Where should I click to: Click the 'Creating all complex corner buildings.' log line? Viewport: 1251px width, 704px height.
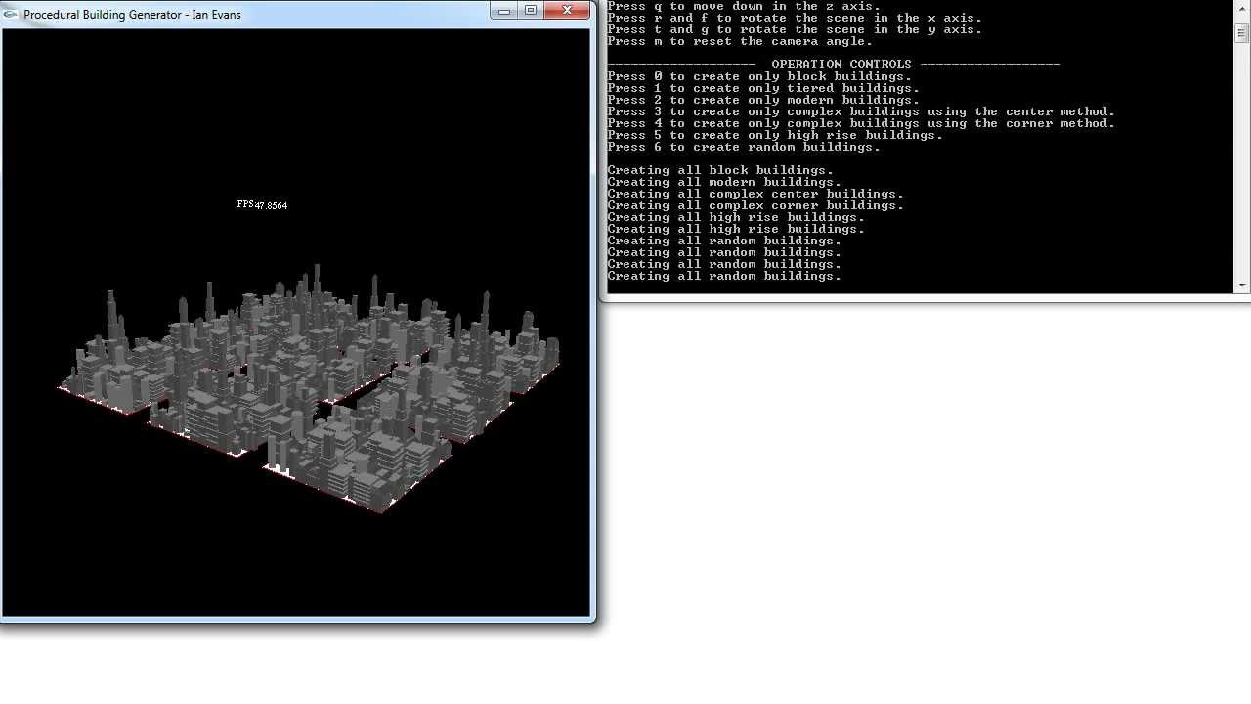(x=755, y=205)
